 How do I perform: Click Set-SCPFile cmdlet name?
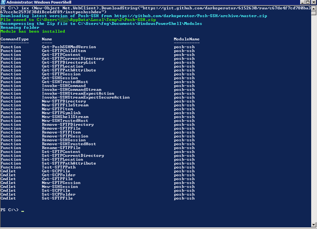pos(56,191)
